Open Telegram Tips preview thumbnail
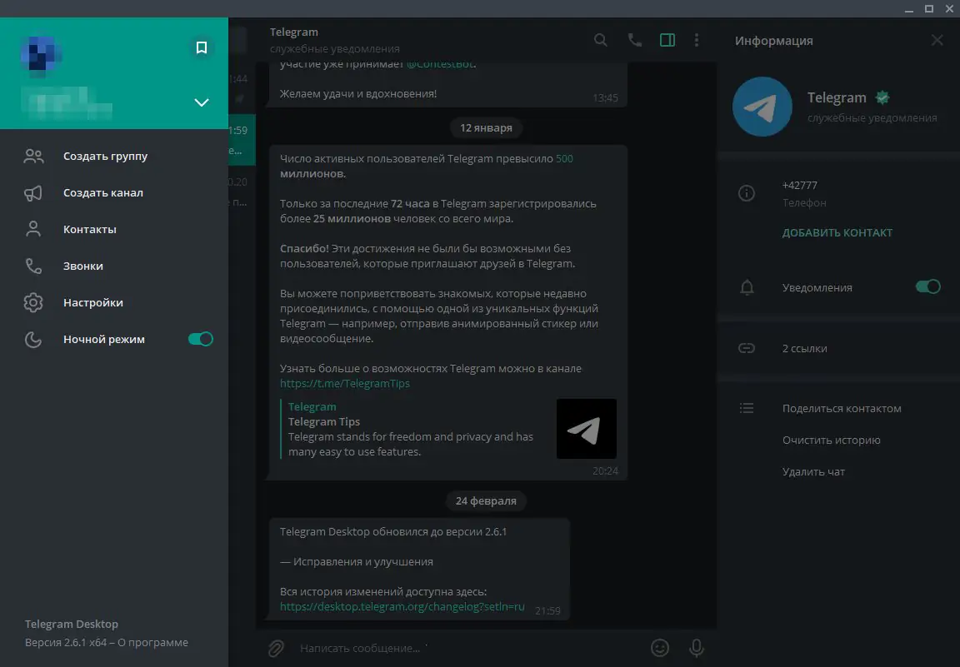The width and height of the screenshot is (960, 667). pyautogui.click(x=586, y=429)
